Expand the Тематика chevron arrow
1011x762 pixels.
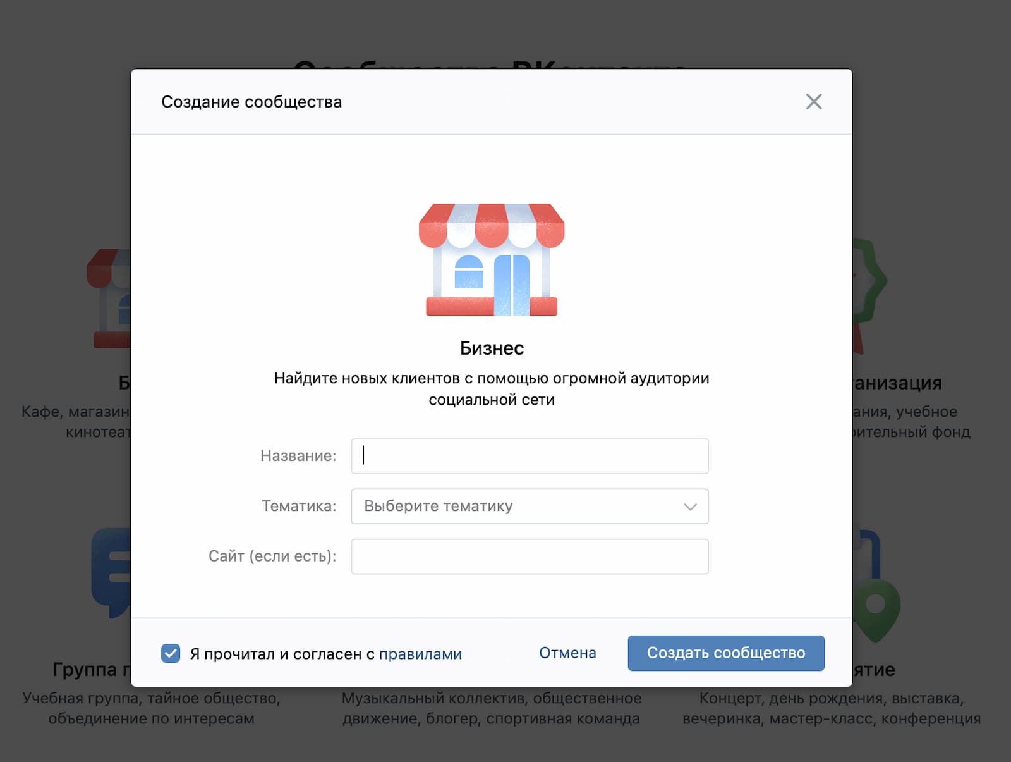[690, 507]
